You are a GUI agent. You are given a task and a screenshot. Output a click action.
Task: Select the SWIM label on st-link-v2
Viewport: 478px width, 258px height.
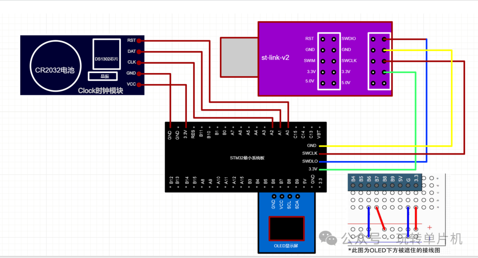click(309, 61)
